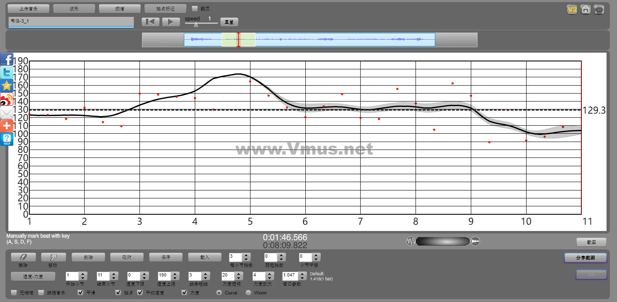The width and height of the screenshot is (617, 302).
Task: Click the V2 version icon
Action: click(572, 9)
